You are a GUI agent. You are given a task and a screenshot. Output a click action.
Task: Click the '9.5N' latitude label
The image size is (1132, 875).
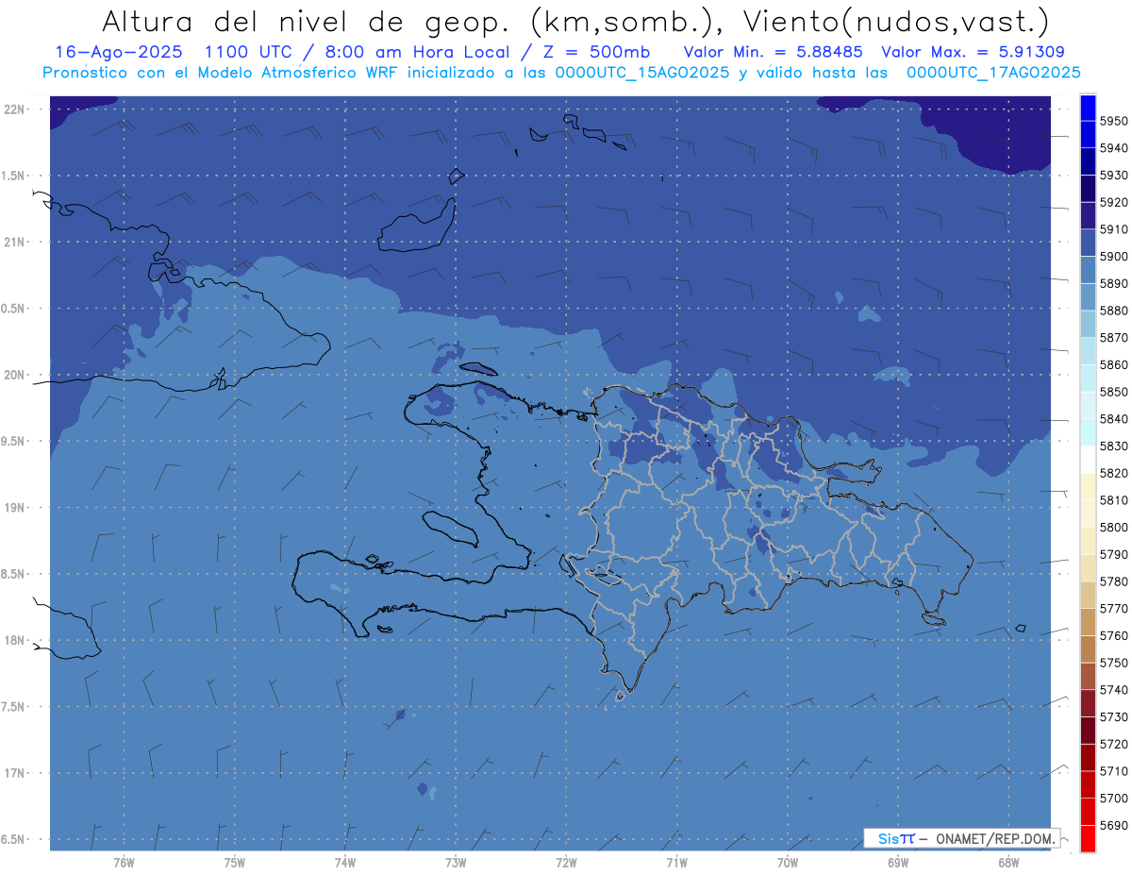coord(14,441)
